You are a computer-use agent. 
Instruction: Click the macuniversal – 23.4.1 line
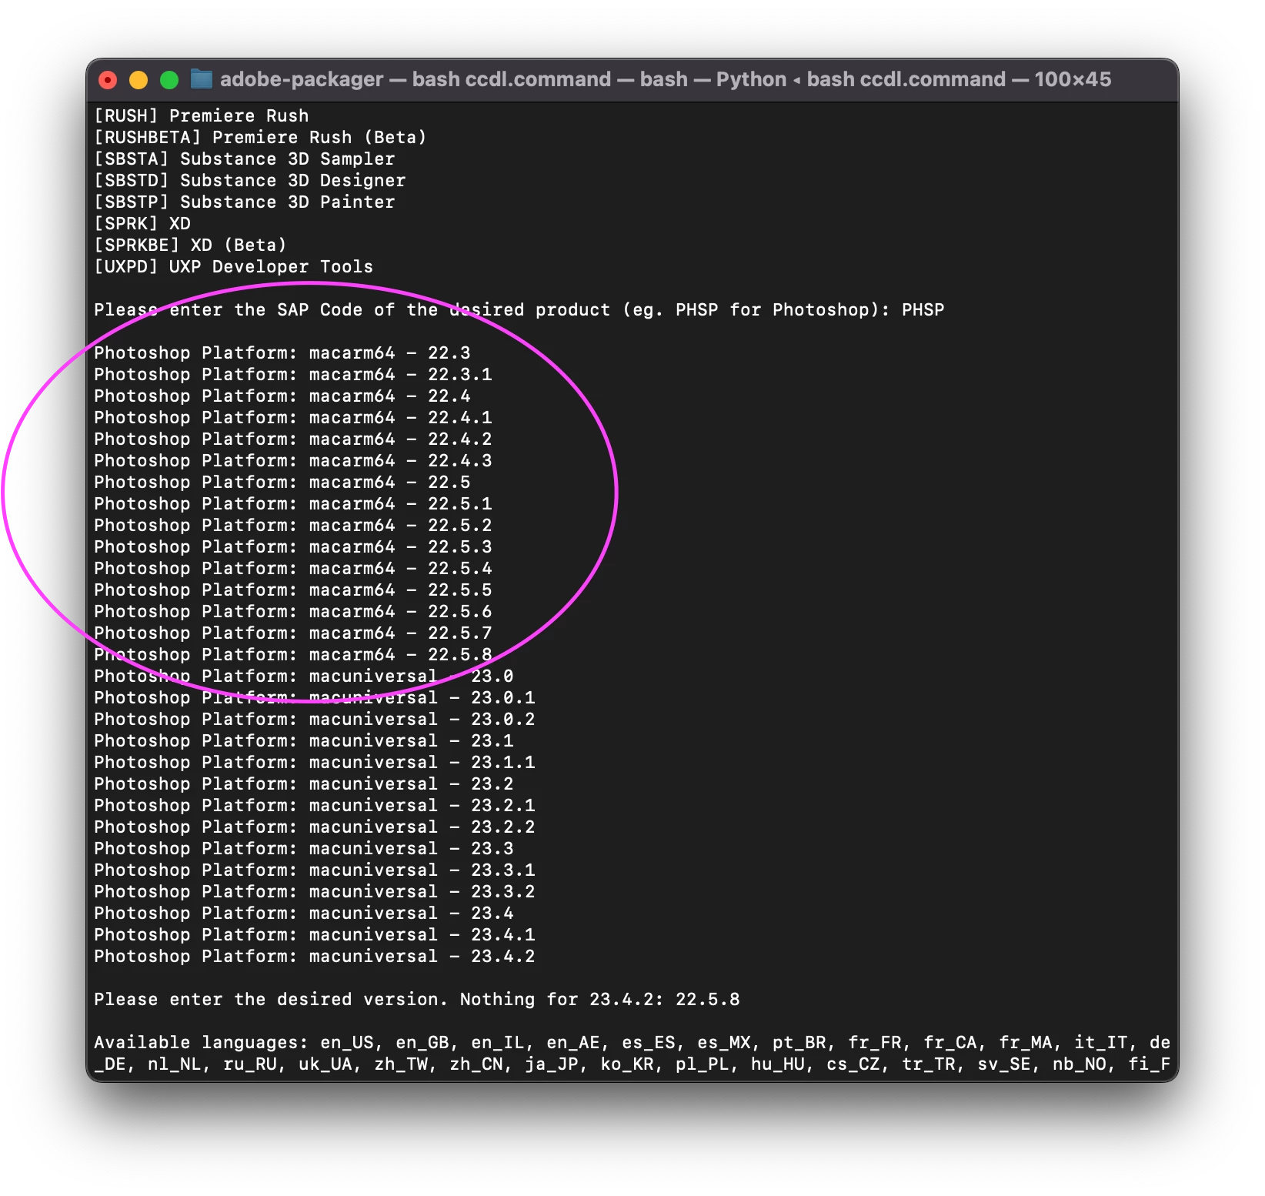pyautogui.click(x=315, y=935)
